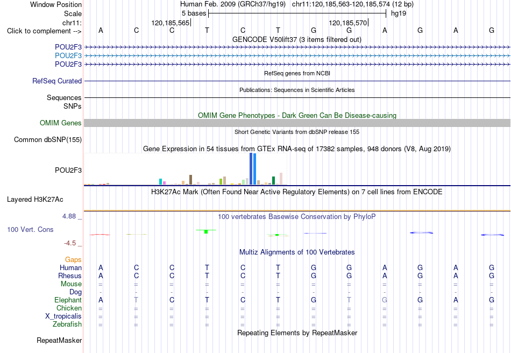This screenshot has width=511, height=353.
Task: Click the Layered H3K27Ac label
Action: (35, 200)
